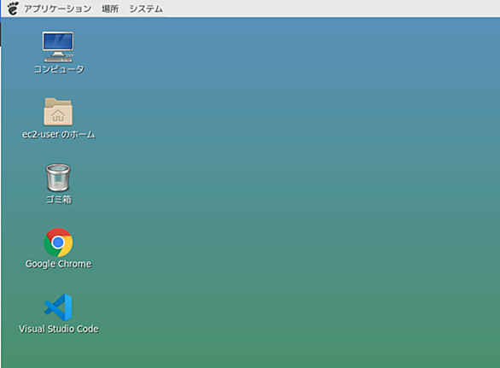Click the ゴミ箱 label text
The width and height of the screenshot is (500, 368).
click(x=59, y=200)
